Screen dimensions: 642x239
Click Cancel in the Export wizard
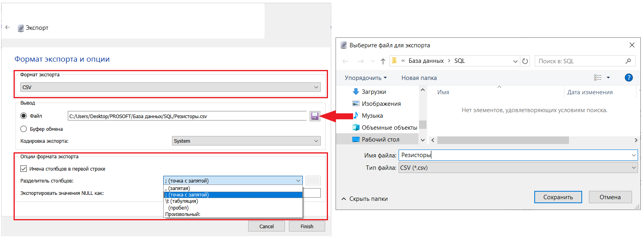(267, 226)
